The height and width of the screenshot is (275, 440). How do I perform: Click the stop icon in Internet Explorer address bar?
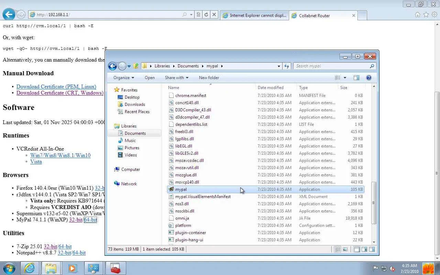point(214,14)
